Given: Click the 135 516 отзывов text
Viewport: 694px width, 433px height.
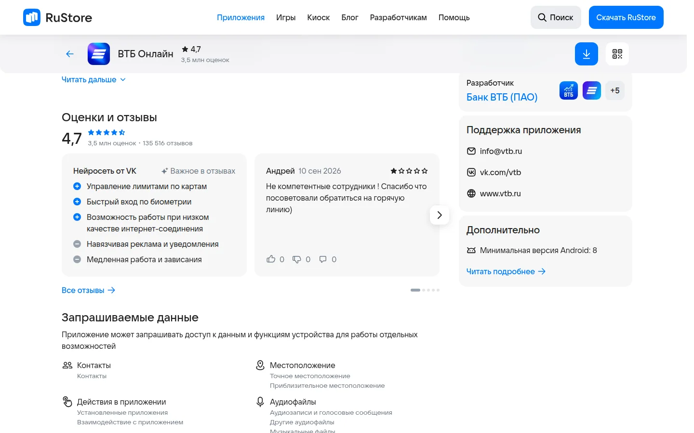Looking at the screenshot, I should tap(168, 143).
